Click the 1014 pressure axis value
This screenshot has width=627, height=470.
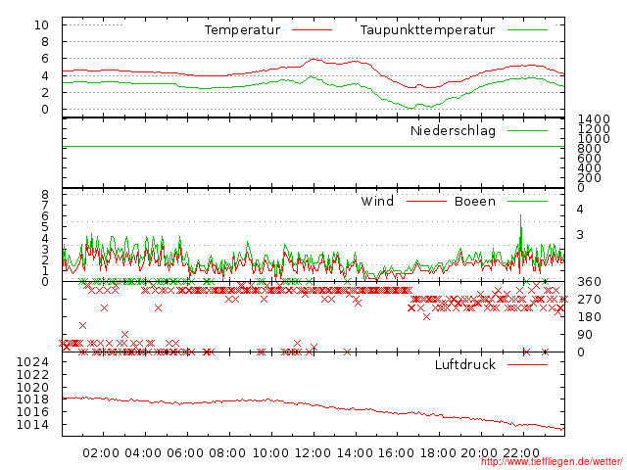32,424
